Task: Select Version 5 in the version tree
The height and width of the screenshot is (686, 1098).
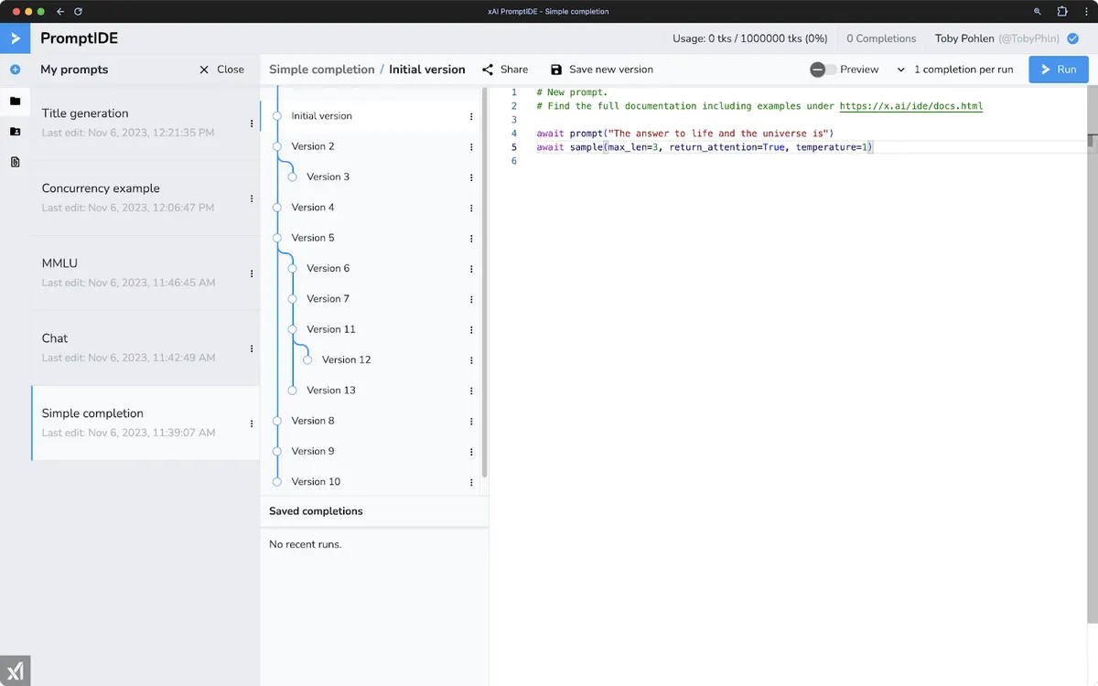Action: [x=313, y=238]
